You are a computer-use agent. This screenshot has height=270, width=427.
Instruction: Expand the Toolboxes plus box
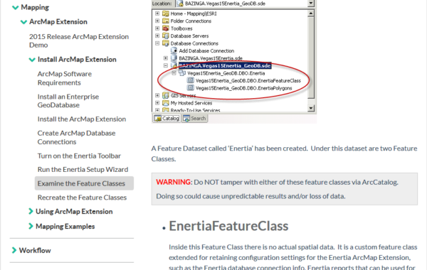[157, 28]
